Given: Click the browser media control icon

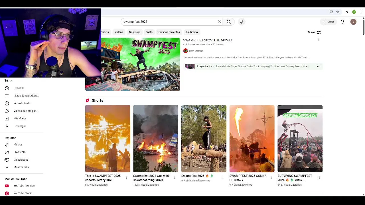Looking at the screenshot, I should click(347, 12).
